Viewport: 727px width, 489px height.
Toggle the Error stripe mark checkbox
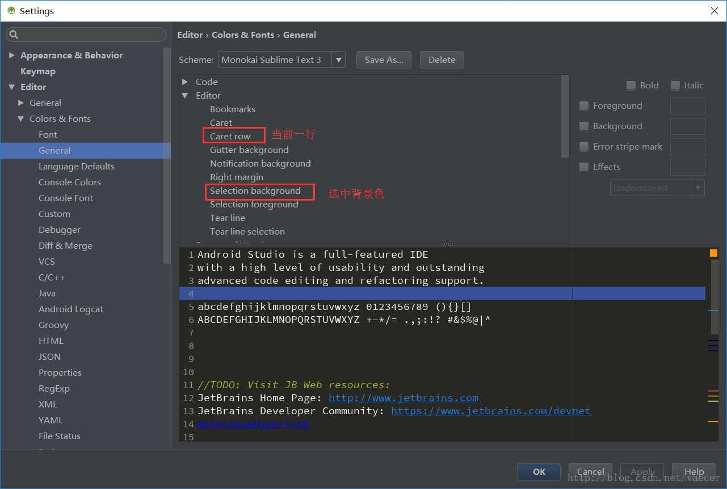pos(584,147)
